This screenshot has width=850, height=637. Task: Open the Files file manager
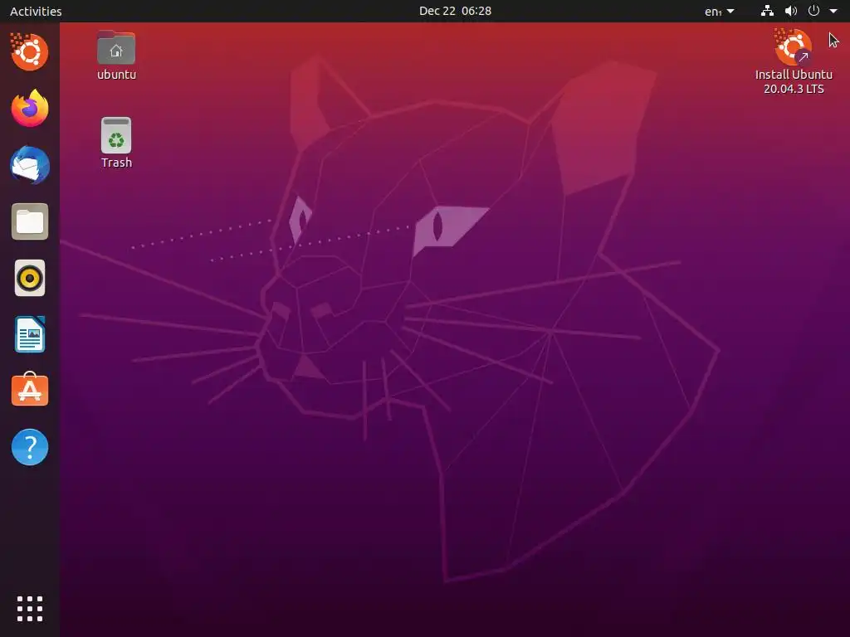coord(30,221)
